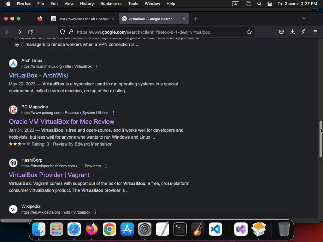Open the View menu
This screenshot has height=242, width=323.
pos(69,4)
